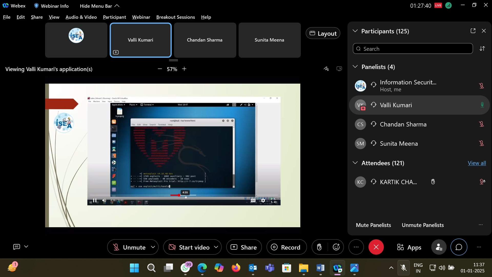Collapse the Attendees section
Screen dimensions: 492x277
355,163
